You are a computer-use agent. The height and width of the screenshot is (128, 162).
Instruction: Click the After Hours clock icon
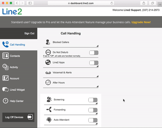(48, 82)
